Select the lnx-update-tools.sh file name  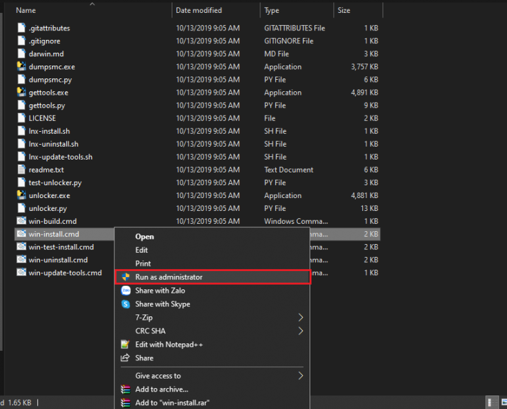click(60, 157)
